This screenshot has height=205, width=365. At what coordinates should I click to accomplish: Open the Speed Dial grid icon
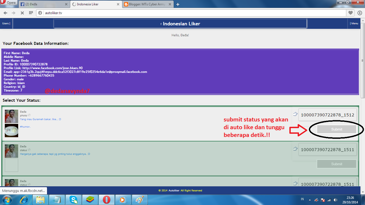tap(31, 13)
